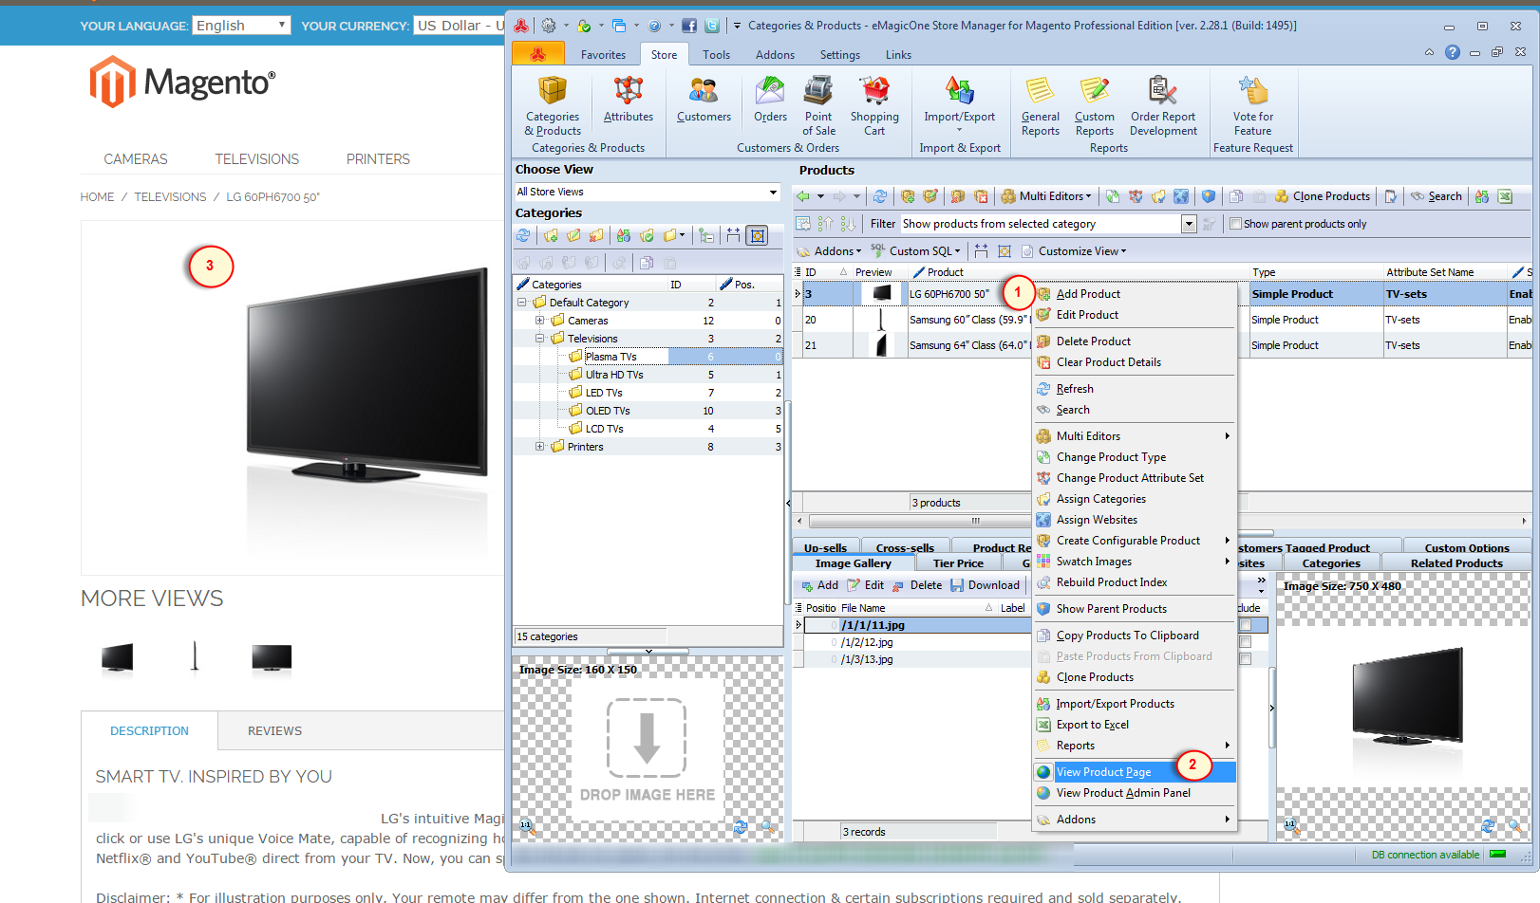Viewport: 1540px width, 903px height.
Task: Toggle exclude checkbox for /1/1/11.jpg row
Action: tap(1245, 625)
